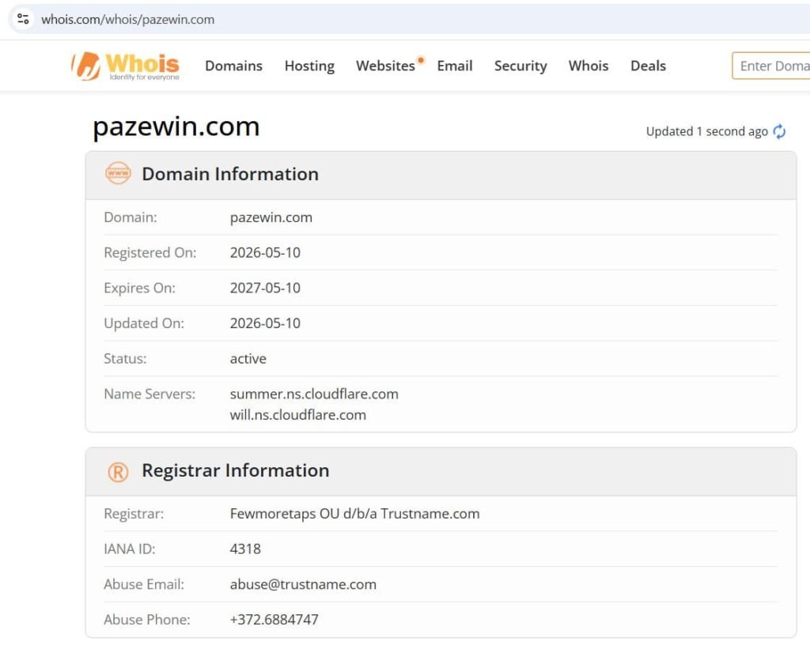Click the Status label
This screenshot has width=810, height=649.
pos(125,358)
